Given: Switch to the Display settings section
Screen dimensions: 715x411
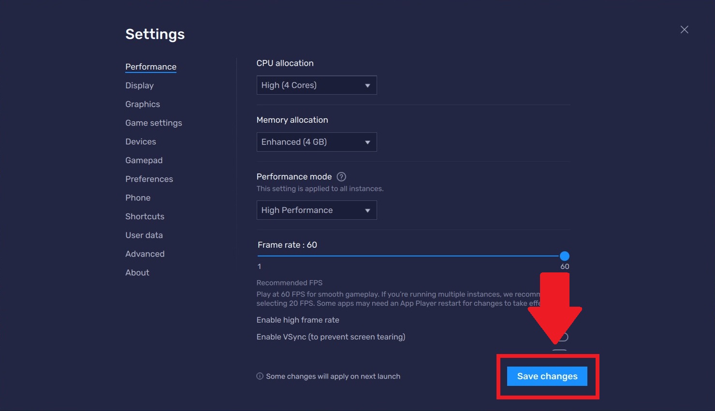Looking at the screenshot, I should [139, 85].
